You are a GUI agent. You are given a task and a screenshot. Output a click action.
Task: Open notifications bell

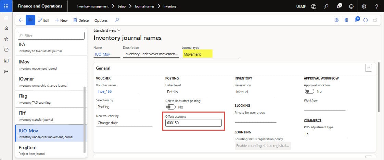[339, 6]
